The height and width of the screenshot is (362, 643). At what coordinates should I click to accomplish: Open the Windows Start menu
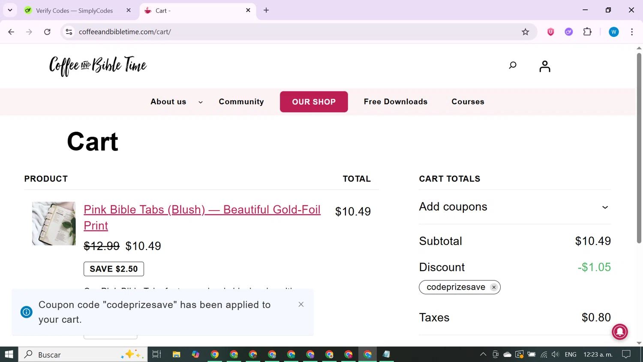pos(9,354)
